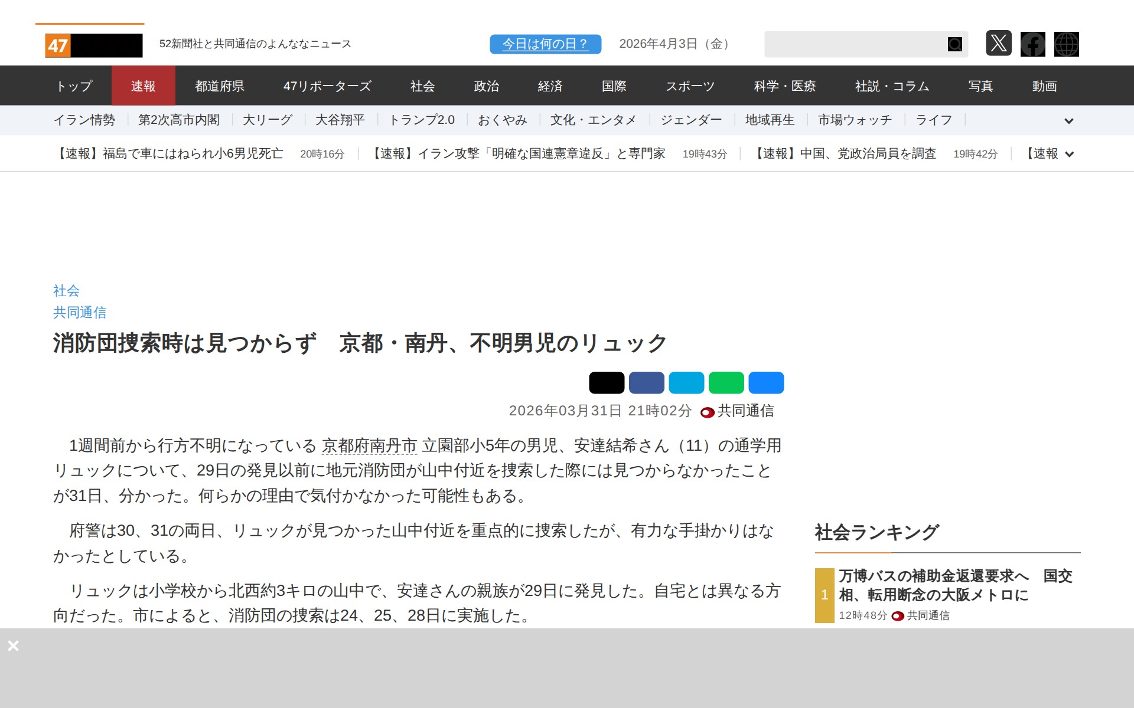Open the 京都府南丹市 link in article
The height and width of the screenshot is (708, 1134).
(370, 446)
